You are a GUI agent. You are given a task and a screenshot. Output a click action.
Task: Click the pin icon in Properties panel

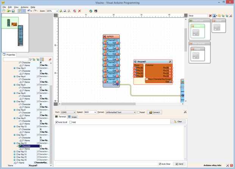coord(50,59)
